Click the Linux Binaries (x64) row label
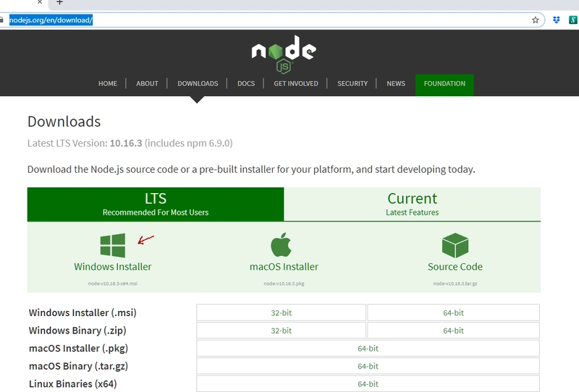Viewport: 579px width, 392px height. (73, 384)
